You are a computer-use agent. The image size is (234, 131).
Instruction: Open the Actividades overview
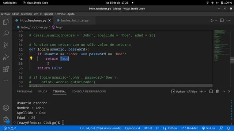click(10, 3)
